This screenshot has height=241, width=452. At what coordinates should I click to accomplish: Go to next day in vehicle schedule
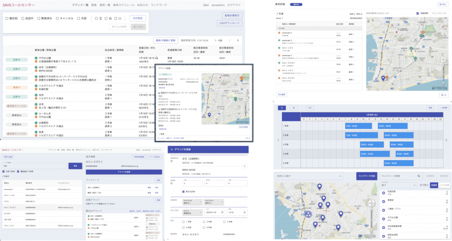[446, 140]
